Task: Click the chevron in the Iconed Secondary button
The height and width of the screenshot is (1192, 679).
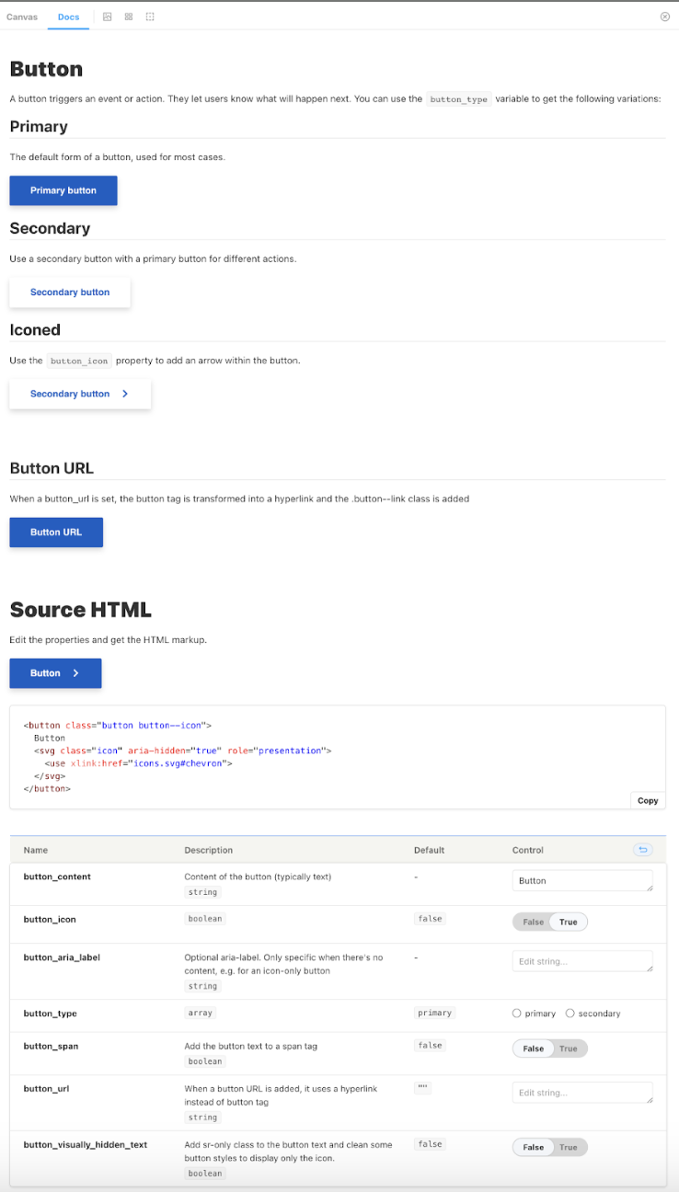Action: pos(125,394)
